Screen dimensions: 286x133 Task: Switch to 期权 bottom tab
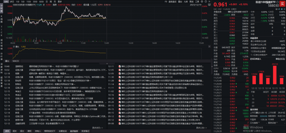point(29,131)
